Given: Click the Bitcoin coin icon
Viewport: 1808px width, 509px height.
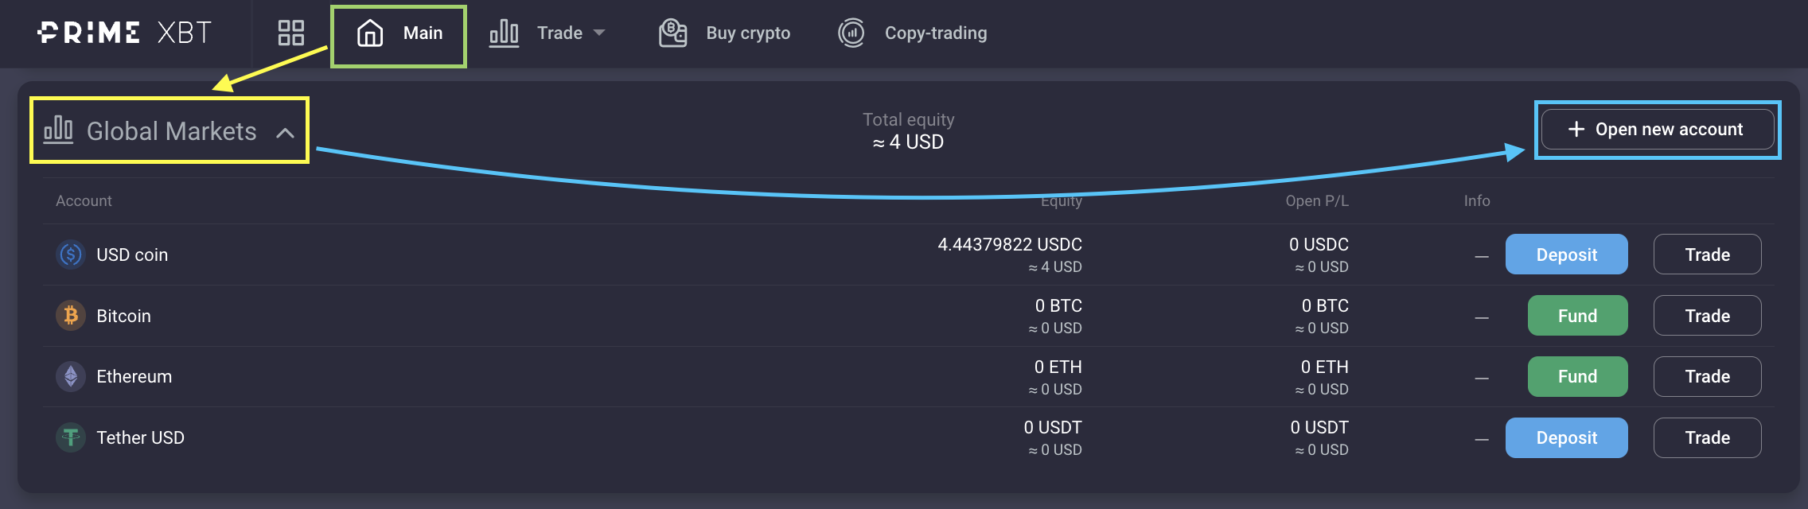Looking at the screenshot, I should click(71, 316).
